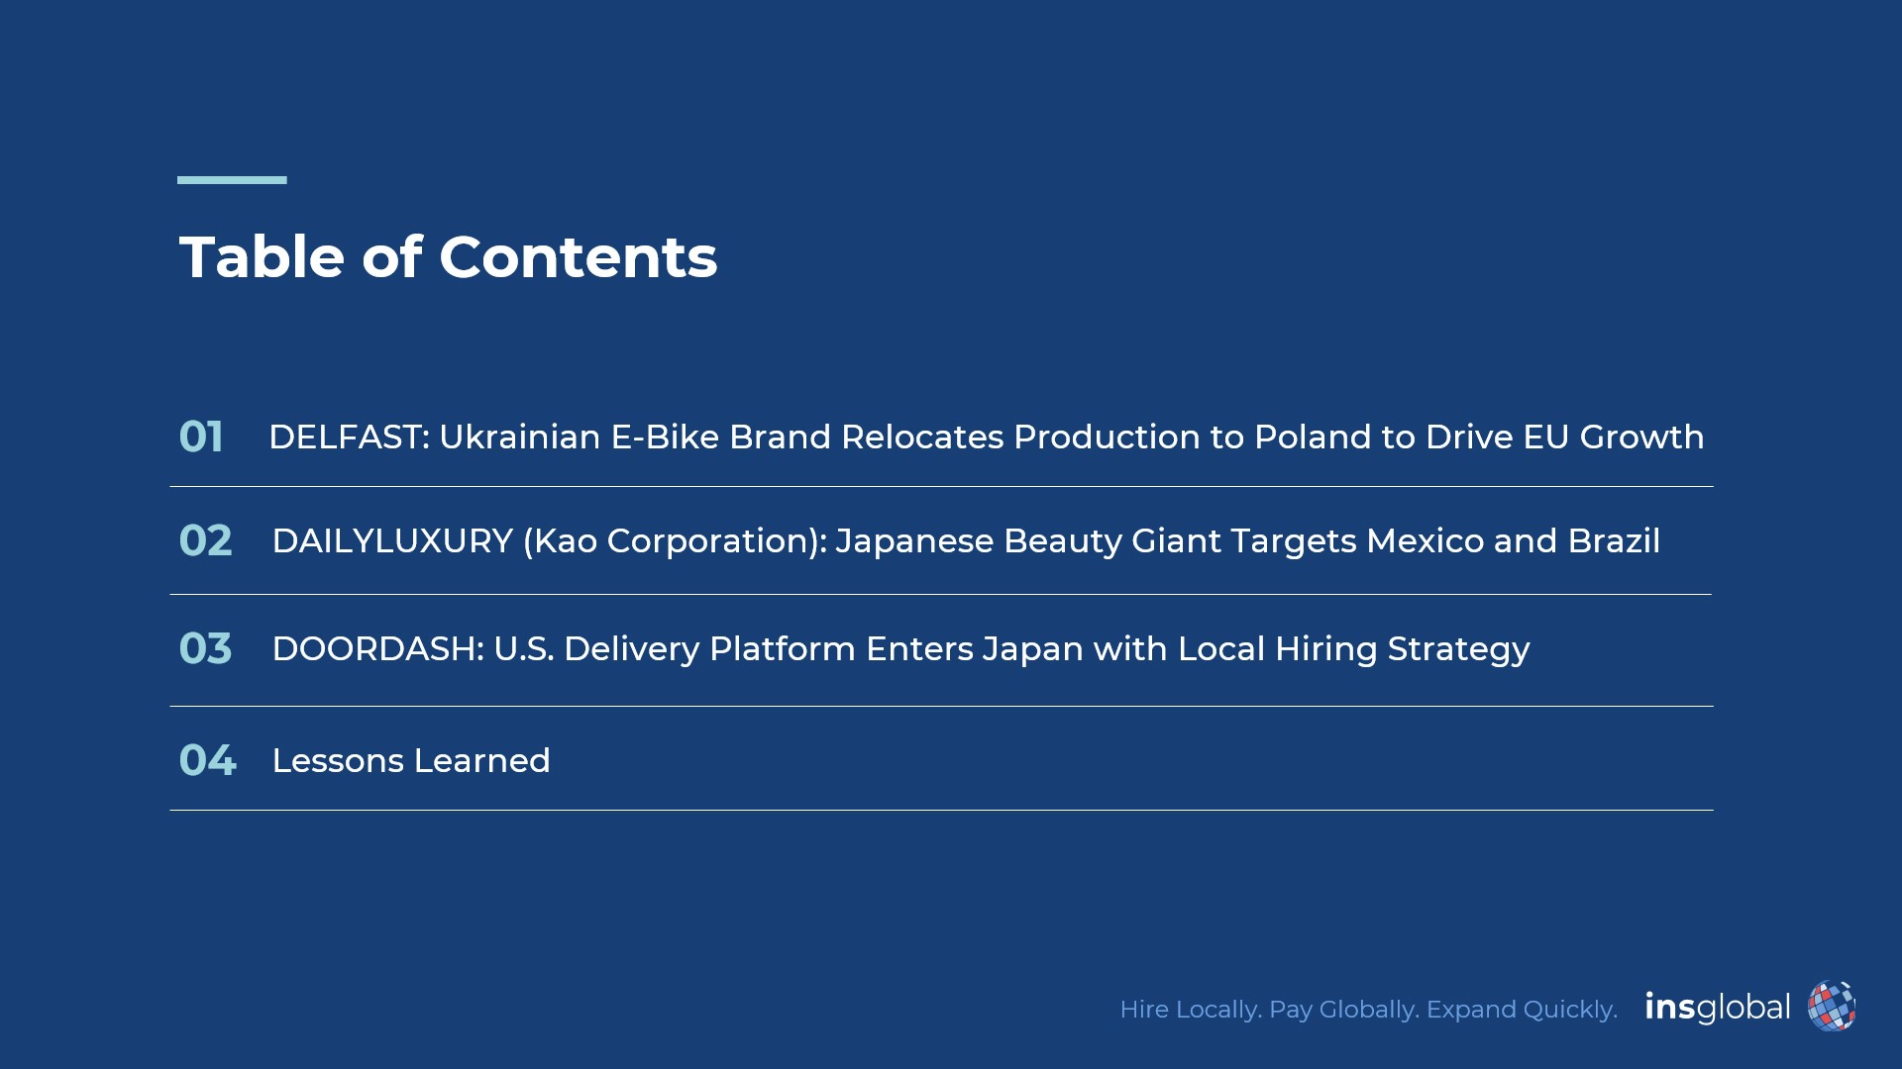Select the 'Table of Contents' heading

448,257
